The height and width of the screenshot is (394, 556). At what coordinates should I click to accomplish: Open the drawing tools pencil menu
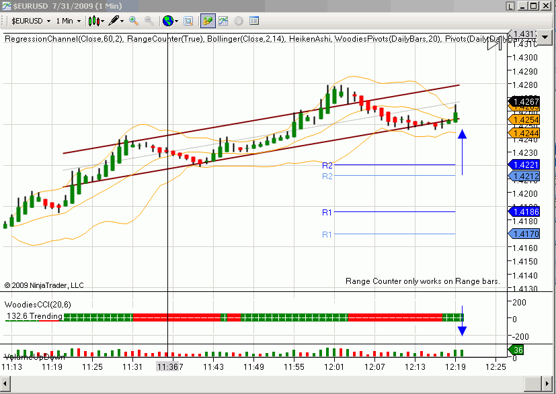pos(116,21)
